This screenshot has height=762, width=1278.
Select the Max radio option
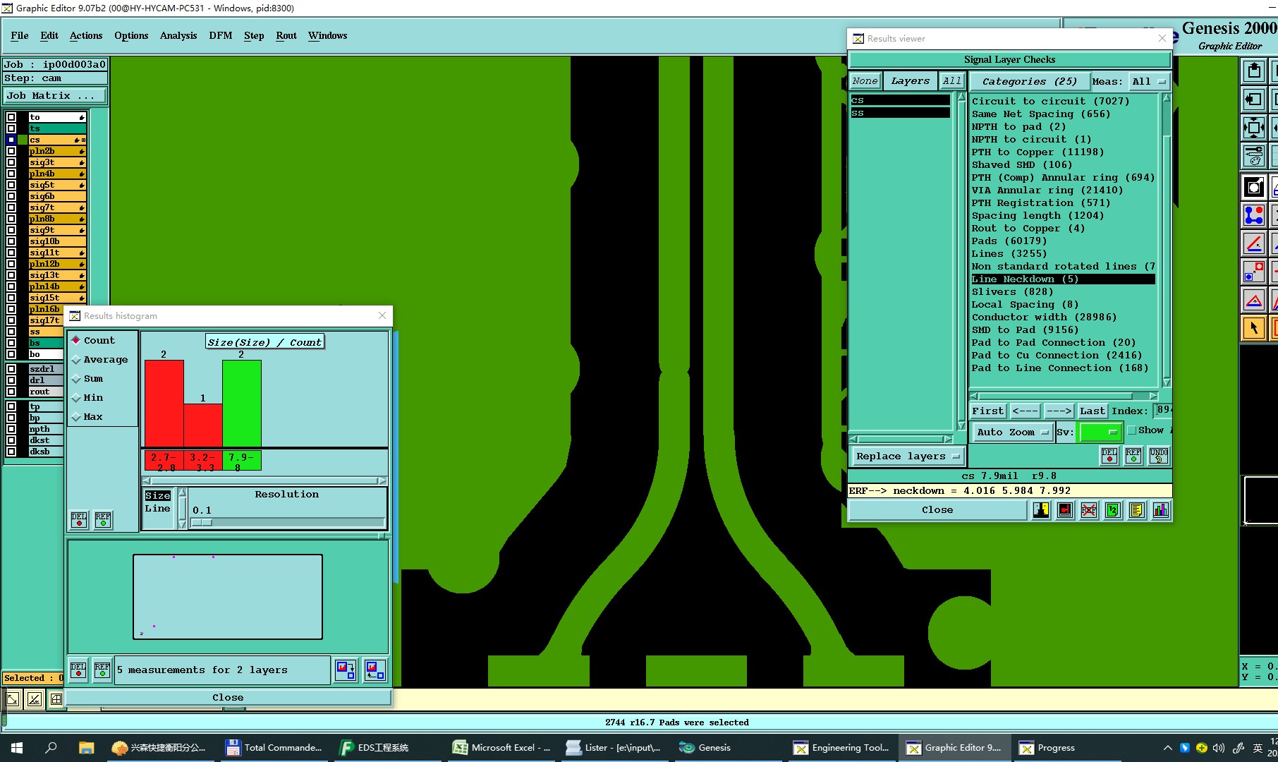click(87, 416)
